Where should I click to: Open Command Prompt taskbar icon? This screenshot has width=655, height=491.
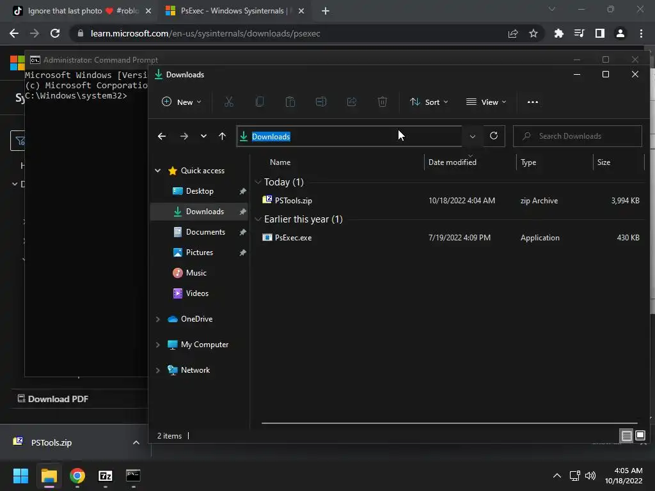click(133, 476)
